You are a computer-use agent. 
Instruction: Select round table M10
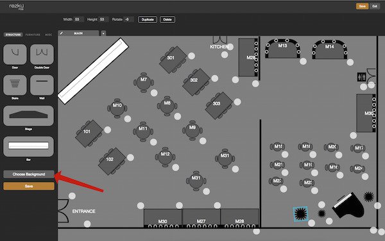117,108
